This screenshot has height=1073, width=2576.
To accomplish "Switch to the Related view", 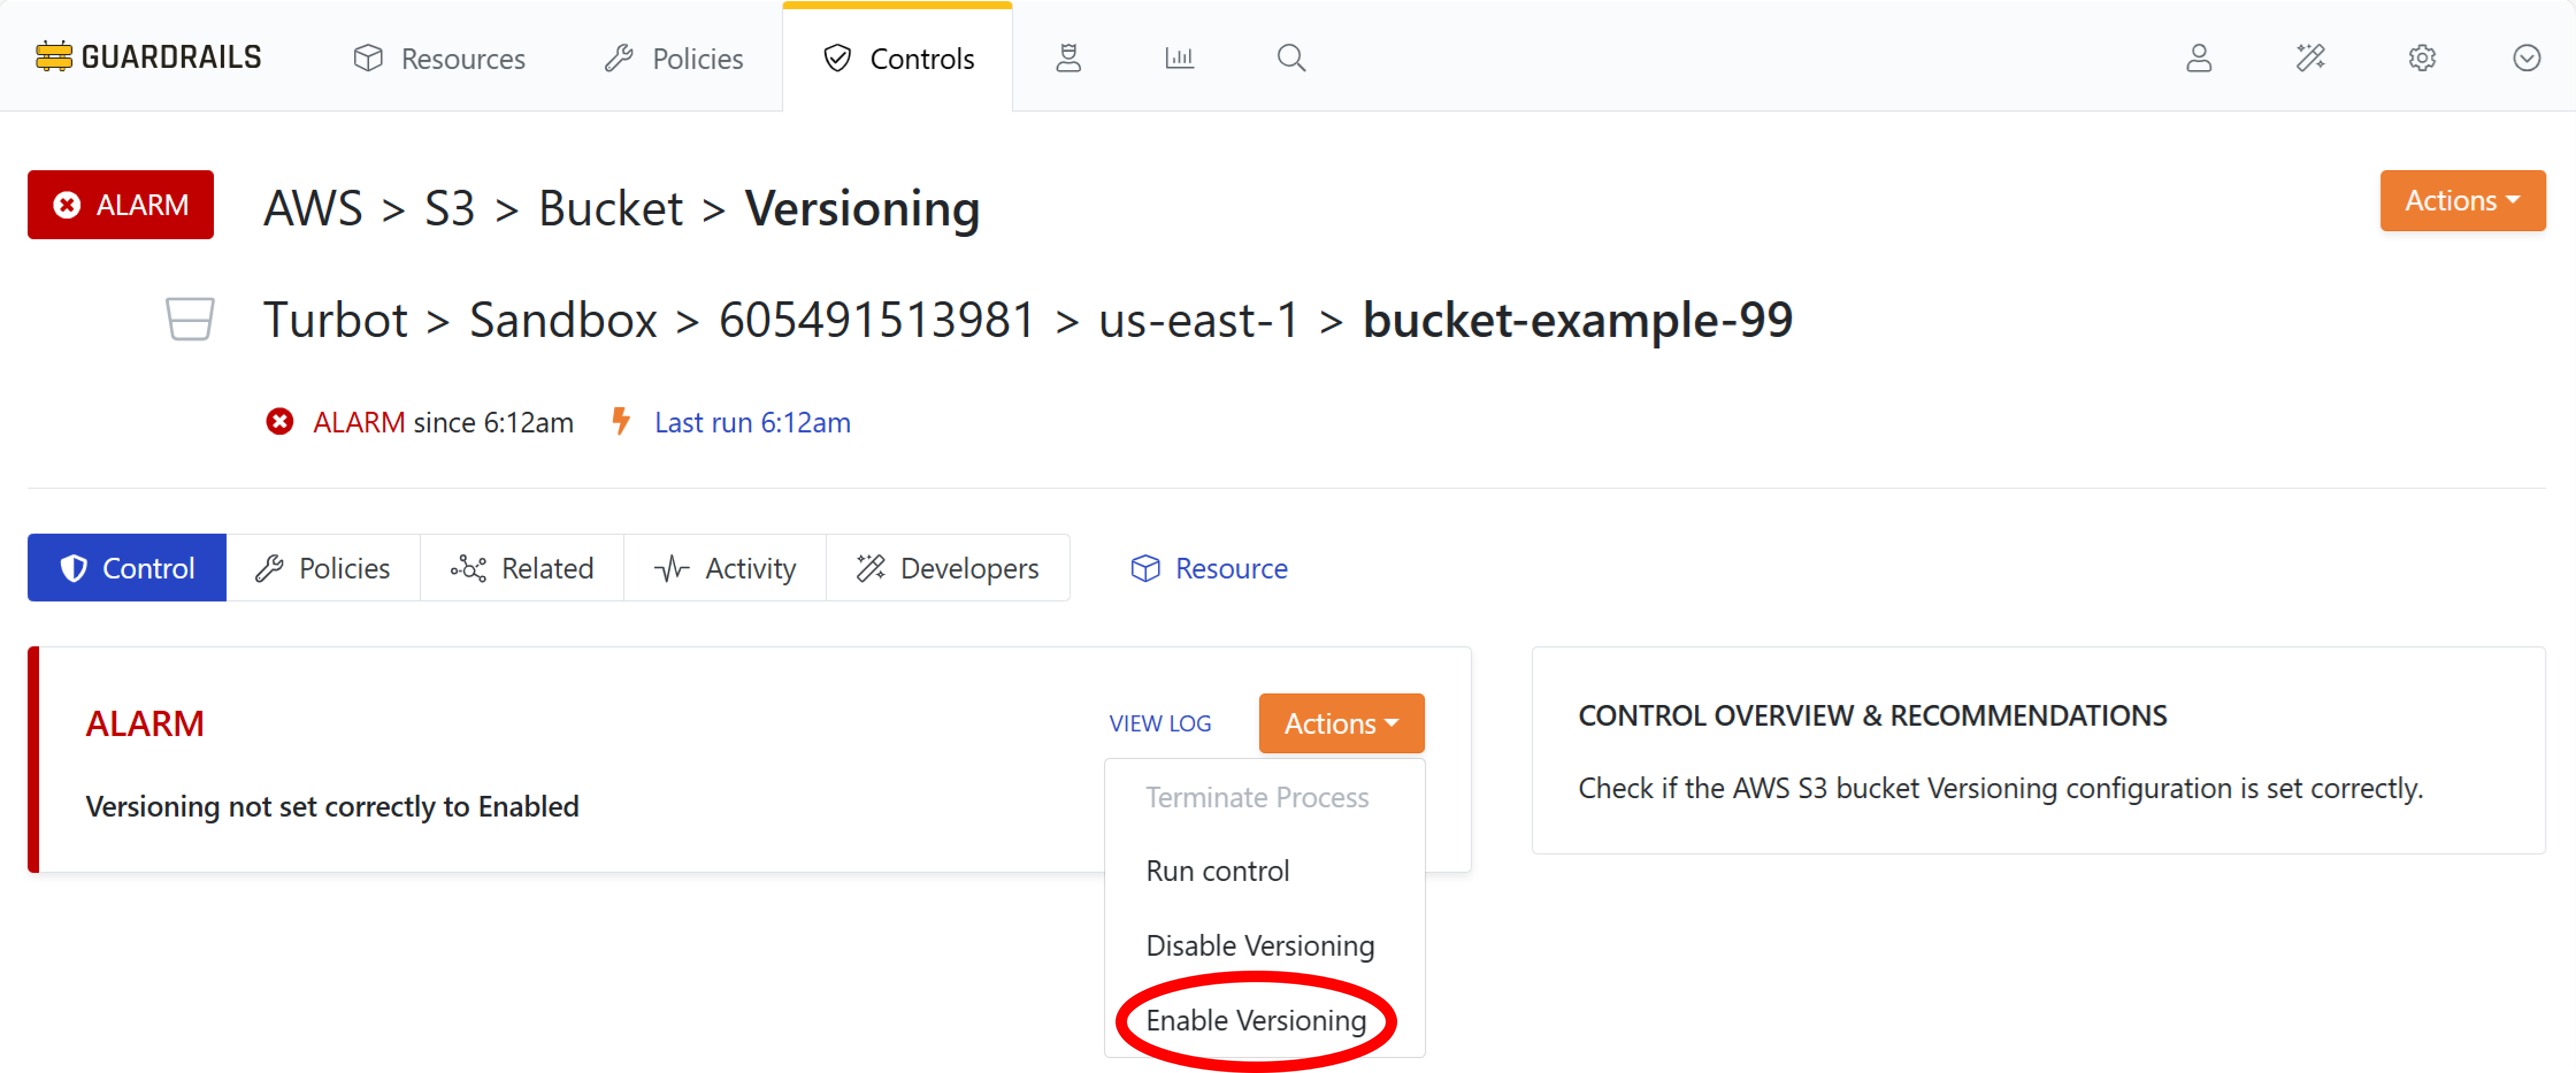I will (x=522, y=567).
